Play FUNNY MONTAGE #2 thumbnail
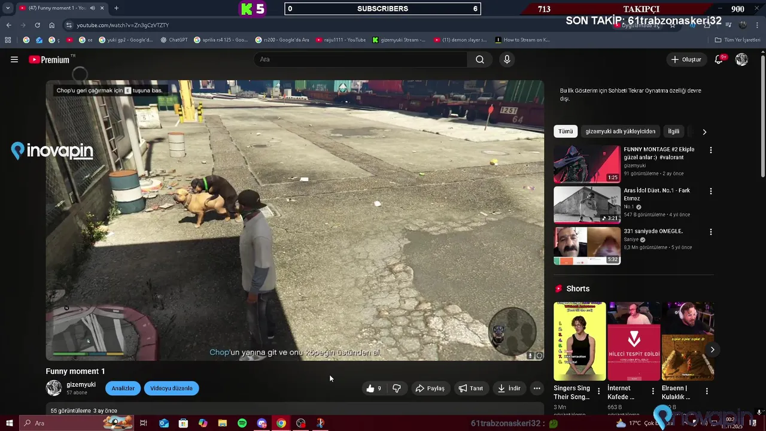 click(587, 164)
